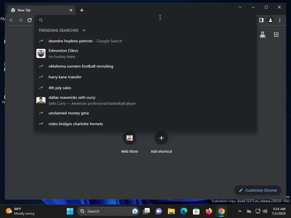Screen dimensions: 291x218
Task: Show hidden system tray icons
Action: click(240, 211)
